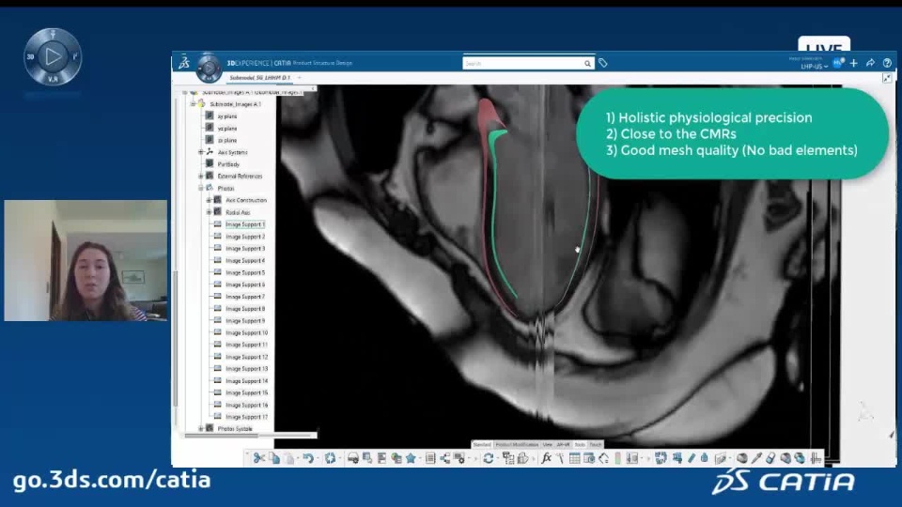
Task: Click the user avatar icon in header
Action: (837, 63)
